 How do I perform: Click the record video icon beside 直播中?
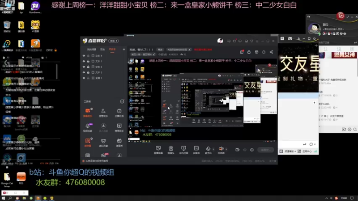click(x=237, y=150)
